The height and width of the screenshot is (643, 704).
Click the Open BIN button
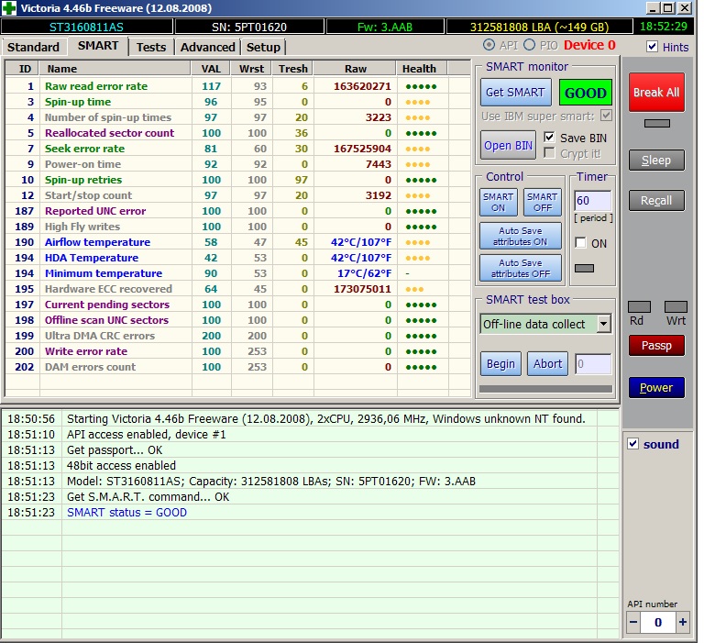pos(508,146)
